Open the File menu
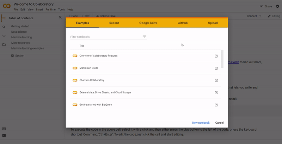 [16, 9]
